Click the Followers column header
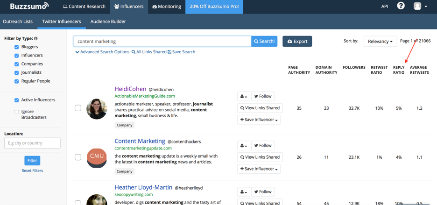Viewport: 437px width, 205px height. coord(354,68)
